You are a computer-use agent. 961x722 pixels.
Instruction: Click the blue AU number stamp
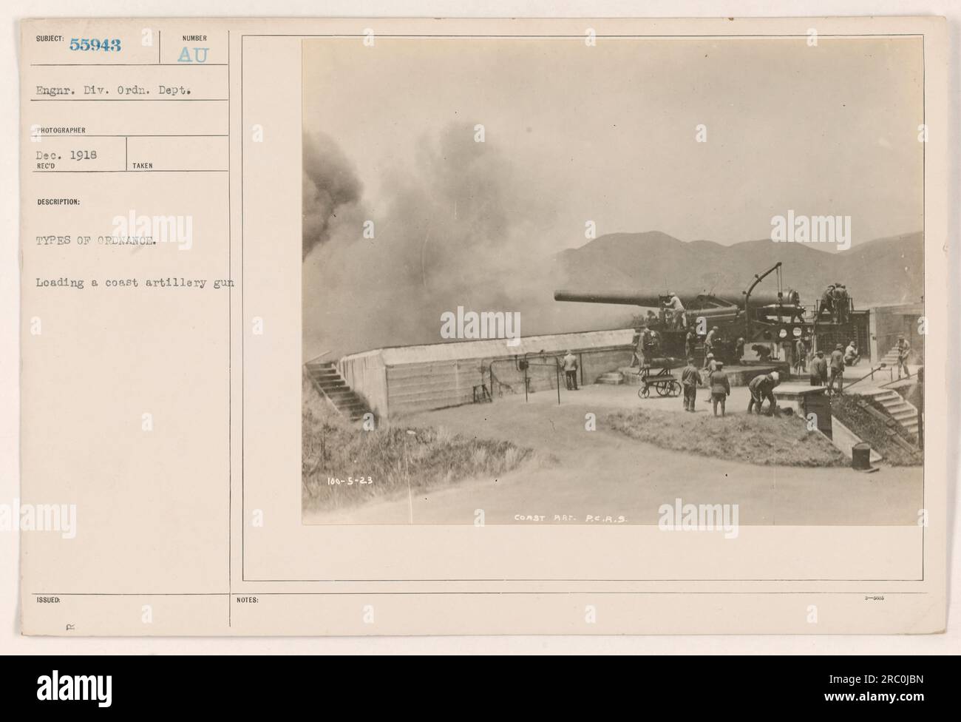194,54
